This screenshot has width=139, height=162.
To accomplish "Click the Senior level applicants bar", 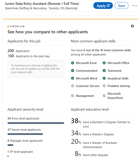I will [x=25, y=134].
